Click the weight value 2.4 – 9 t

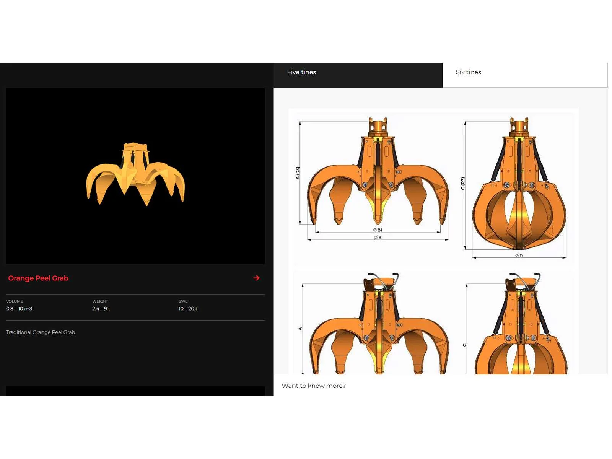coord(101,309)
